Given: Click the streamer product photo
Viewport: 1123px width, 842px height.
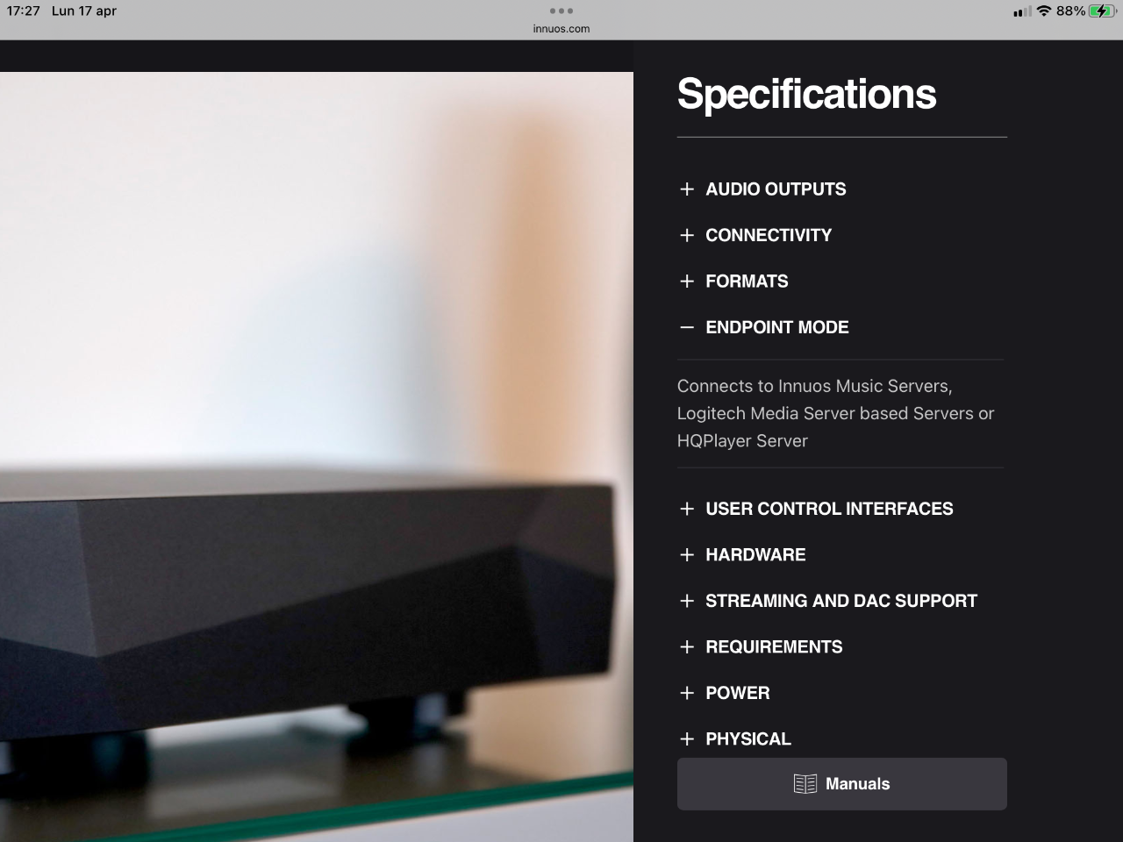Looking at the screenshot, I should click(x=317, y=457).
